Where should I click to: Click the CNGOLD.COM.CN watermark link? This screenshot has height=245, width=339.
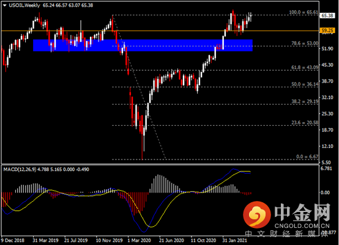click(302, 226)
